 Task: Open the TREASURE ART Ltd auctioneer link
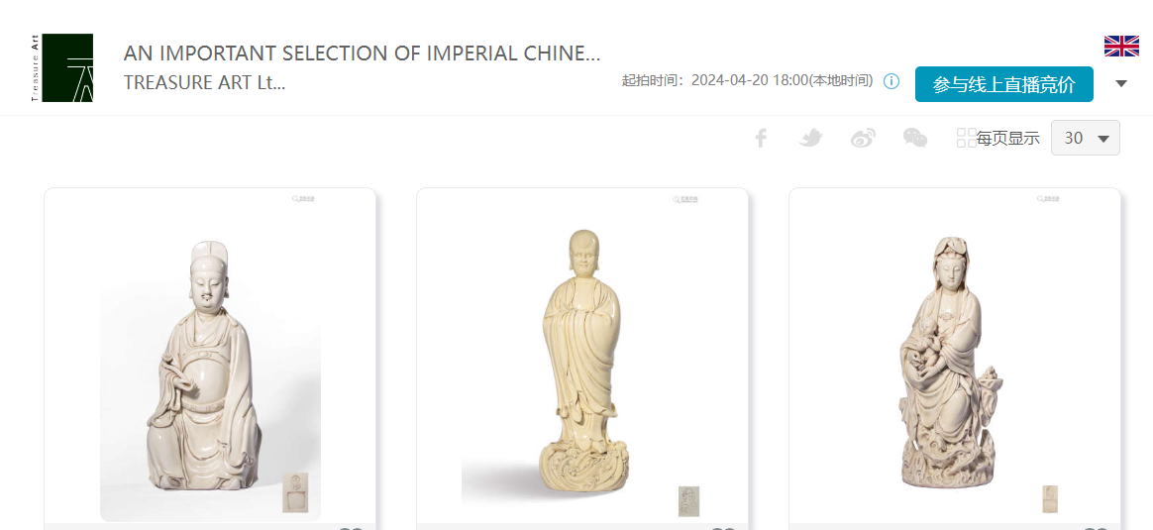204,82
